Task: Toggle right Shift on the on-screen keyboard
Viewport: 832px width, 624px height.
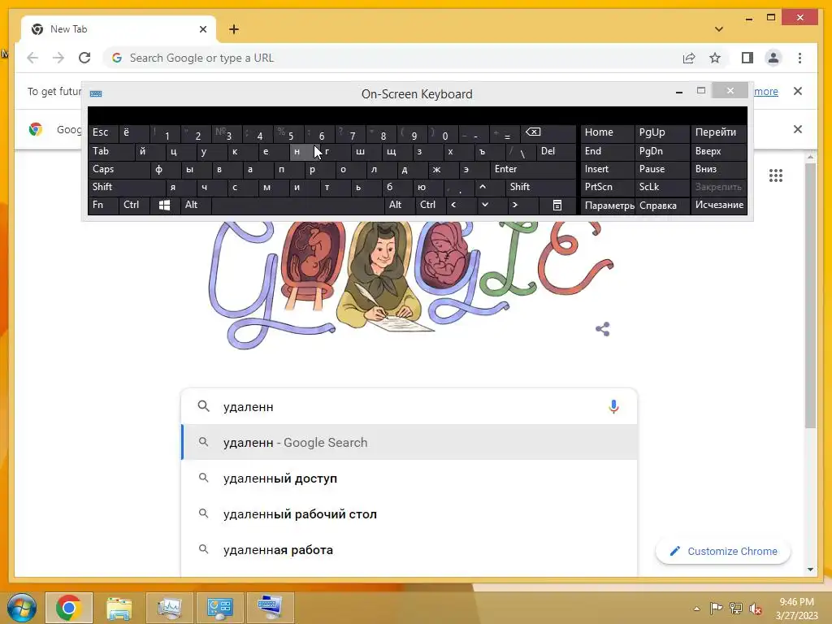Action: tap(540, 187)
